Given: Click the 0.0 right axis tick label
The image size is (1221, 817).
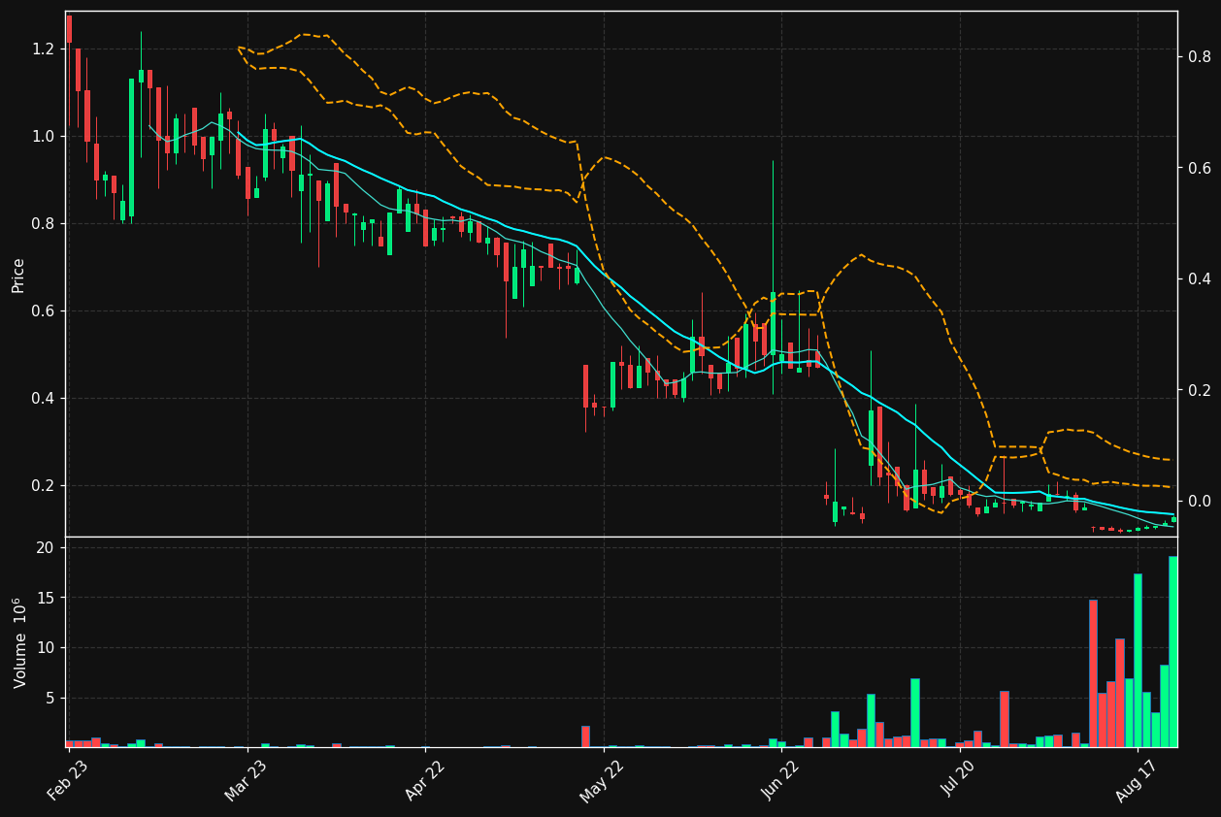Looking at the screenshot, I should (1200, 501).
